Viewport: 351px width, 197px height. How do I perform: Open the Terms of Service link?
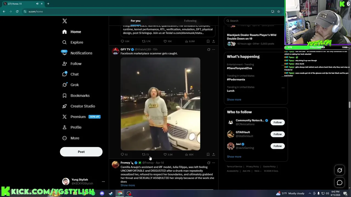click(234, 167)
